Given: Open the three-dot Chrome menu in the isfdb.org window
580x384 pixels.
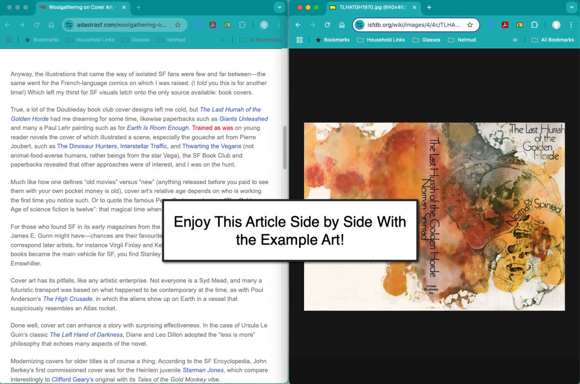Looking at the screenshot, I should pyautogui.click(x=571, y=25).
